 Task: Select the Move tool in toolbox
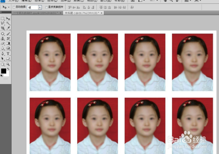point(8,19)
